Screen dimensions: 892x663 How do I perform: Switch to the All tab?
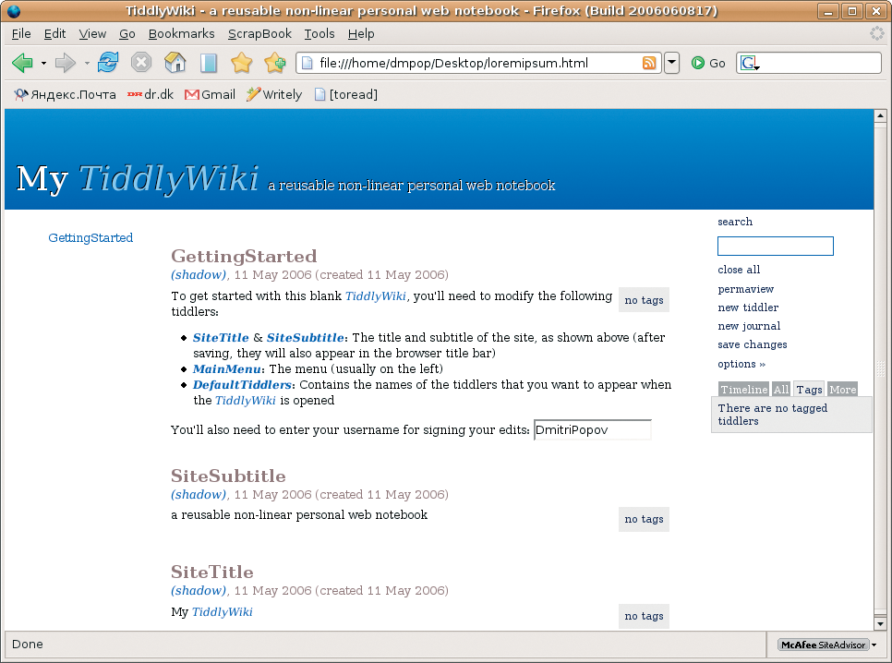[x=781, y=390]
